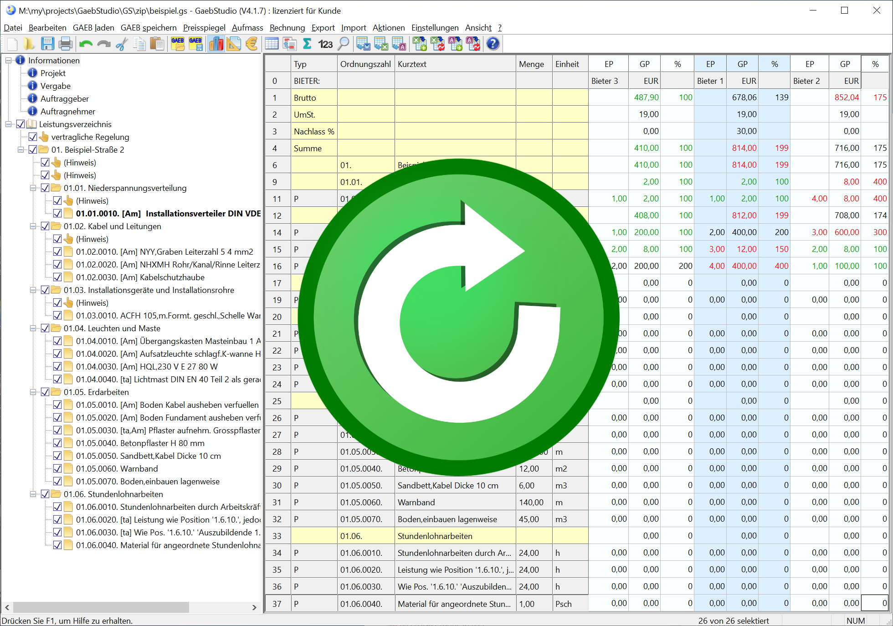Toggle checkbox for 01.04.0030. HQL,230 V
This screenshot has height=626, width=893.
57,366
